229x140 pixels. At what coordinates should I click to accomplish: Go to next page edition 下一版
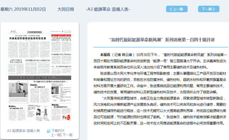tap(67, 135)
